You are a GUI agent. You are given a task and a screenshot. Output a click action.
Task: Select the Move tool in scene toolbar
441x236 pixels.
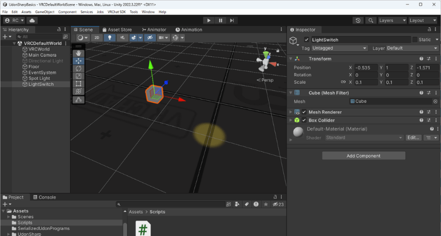tap(78, 61)
